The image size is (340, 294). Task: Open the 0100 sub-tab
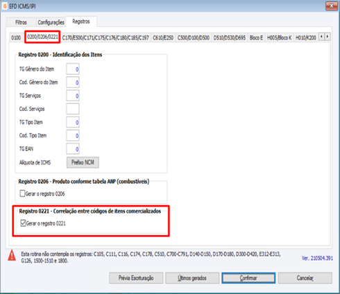(x=16, y=37)
